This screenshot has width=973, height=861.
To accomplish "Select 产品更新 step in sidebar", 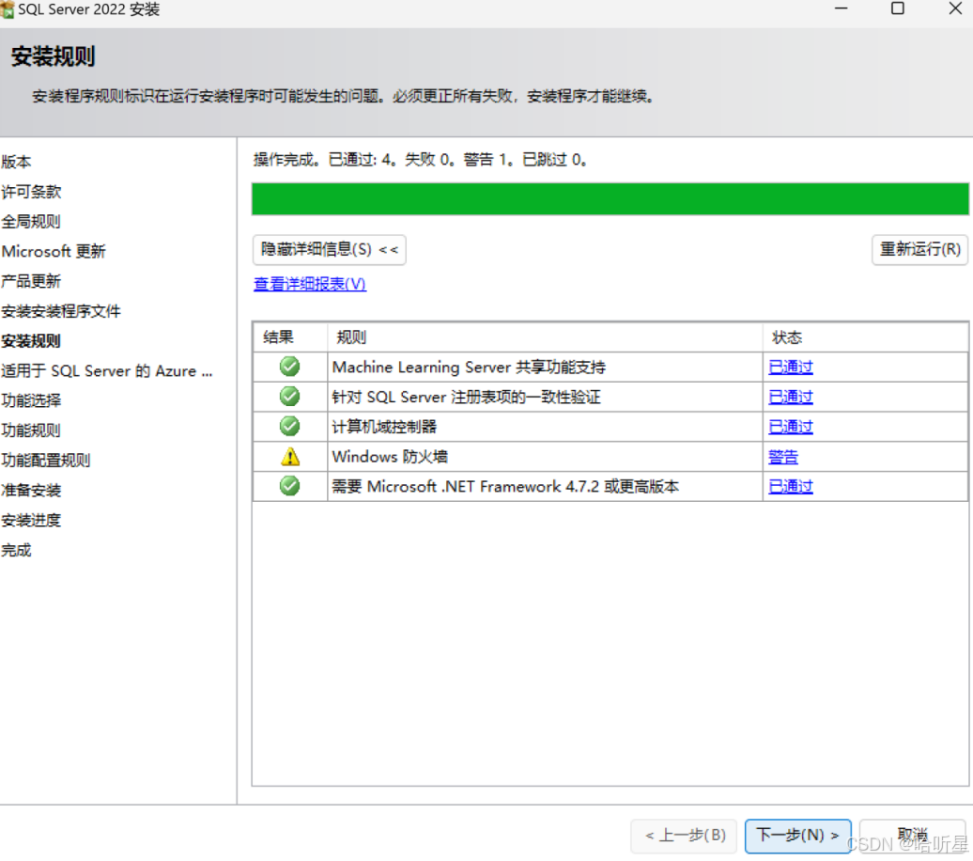I will click(x=31, y=281).
